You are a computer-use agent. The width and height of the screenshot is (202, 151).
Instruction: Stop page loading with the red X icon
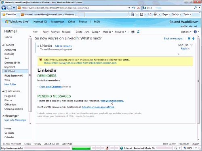click(x=138, y=8)
